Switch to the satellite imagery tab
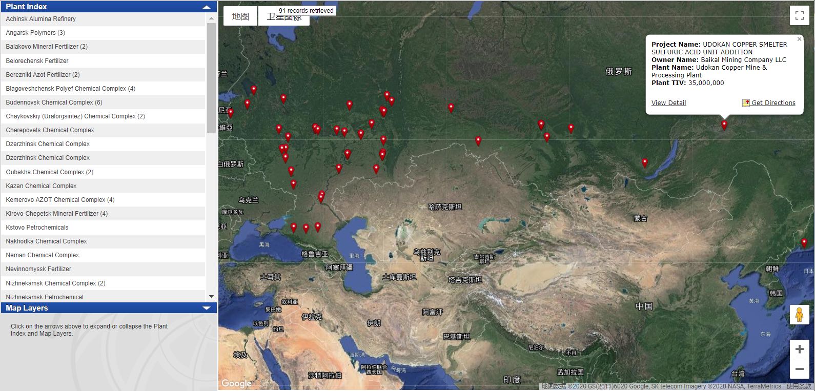This screenshot has width=815, height=391. coord(284,16)
